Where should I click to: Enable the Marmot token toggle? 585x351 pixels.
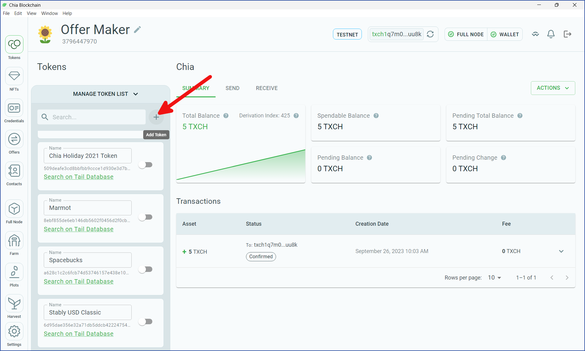click(145, 217)
